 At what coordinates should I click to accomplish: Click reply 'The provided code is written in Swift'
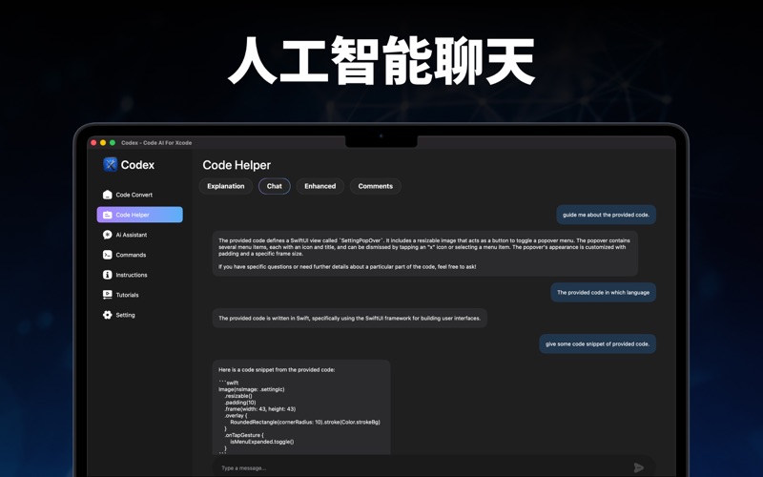point(349,318)
